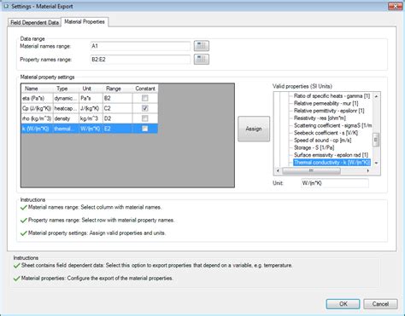Confirm with the OK button
The height and width of the screenshot is (316, 405).
tap(343, 304)
